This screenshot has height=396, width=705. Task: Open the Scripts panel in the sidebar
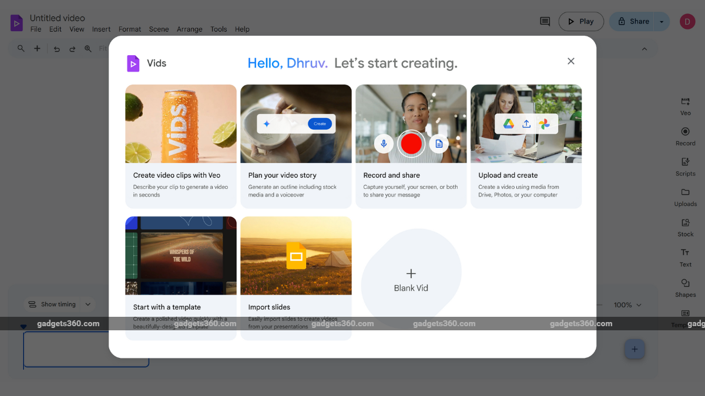tap(685, 167)
